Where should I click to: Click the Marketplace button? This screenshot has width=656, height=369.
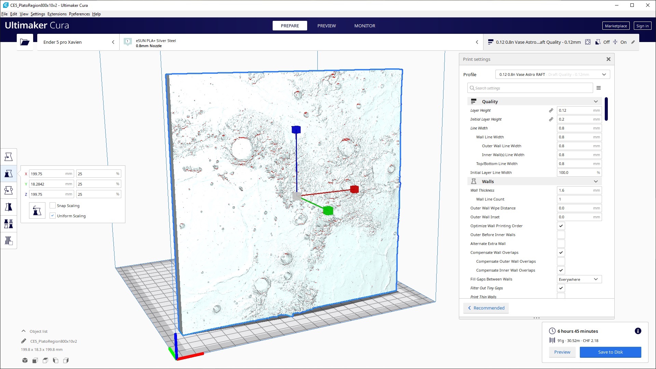tap(616, 26)
